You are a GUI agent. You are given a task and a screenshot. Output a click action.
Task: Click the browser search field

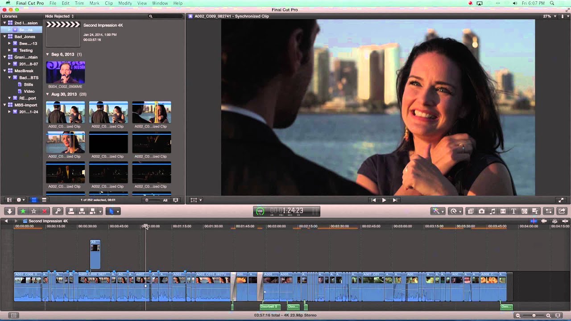[165, 16]
